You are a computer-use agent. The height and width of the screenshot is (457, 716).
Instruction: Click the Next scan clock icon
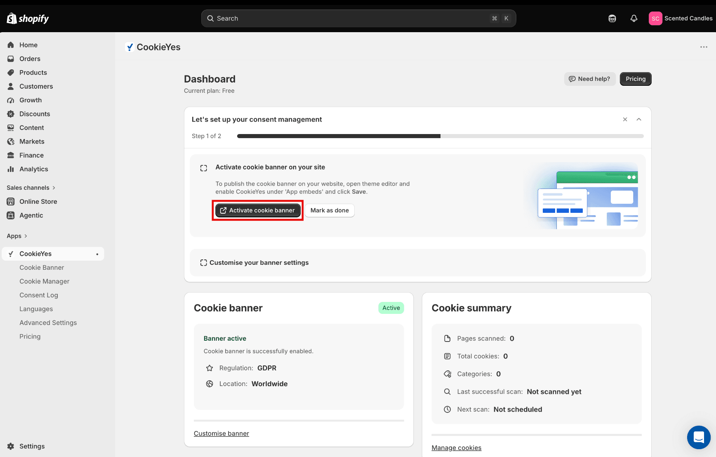point(447,410)
